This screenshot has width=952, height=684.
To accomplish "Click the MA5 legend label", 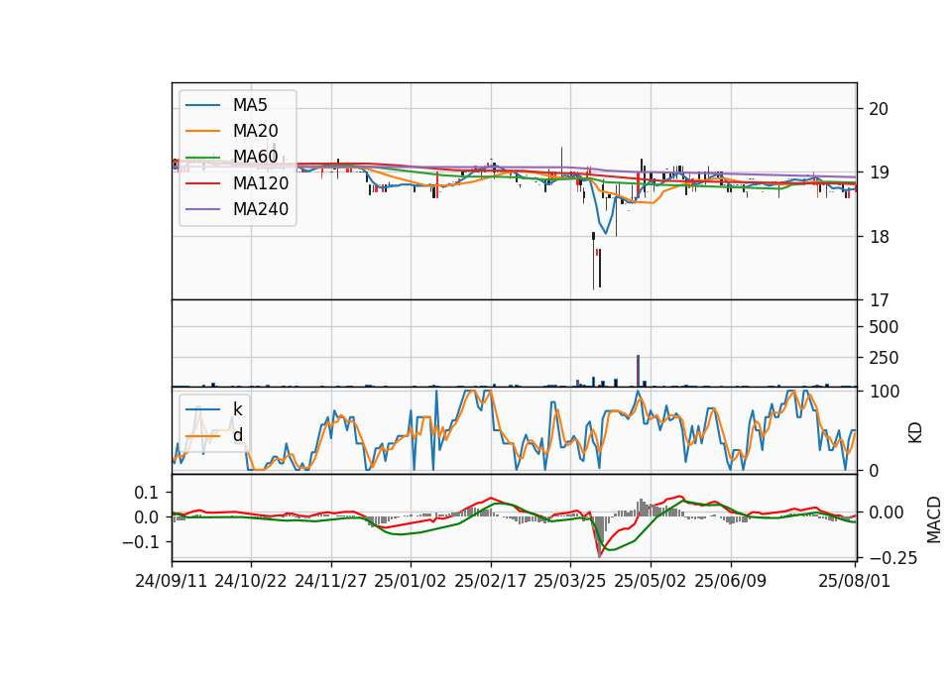I will click(250, 105).
